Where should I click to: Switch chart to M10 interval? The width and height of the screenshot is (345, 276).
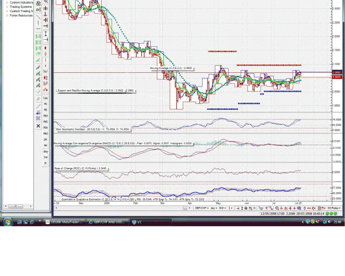coord(46,116)
